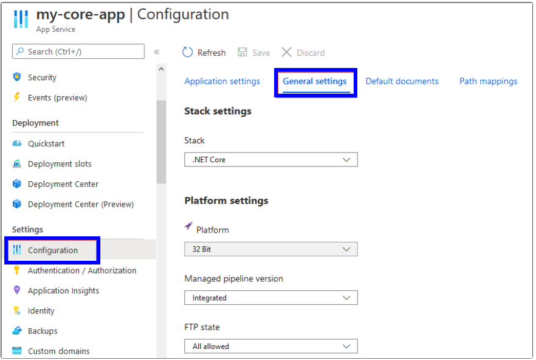Open the FTP state dropdown
The width and height of the screenshot is (536, 360).
click(270, 347)
